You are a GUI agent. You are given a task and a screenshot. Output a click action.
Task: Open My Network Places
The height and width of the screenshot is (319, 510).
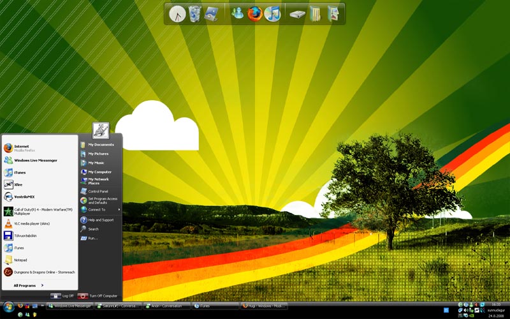[x=100, y=181]
